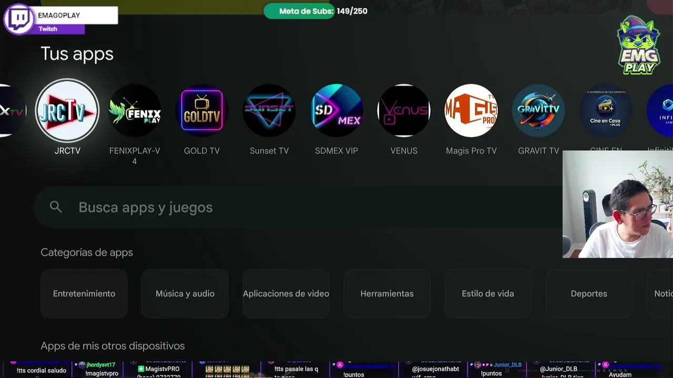Open the SD MEX app icon
673x378 pixels.
pos(336,111)
